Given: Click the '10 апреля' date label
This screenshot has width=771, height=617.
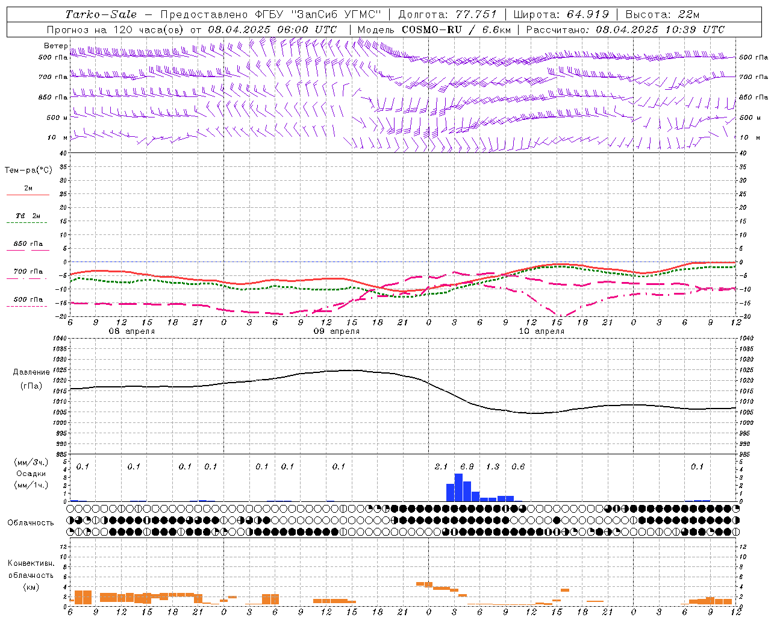Looking at the screenshot, I should [542, 331].
